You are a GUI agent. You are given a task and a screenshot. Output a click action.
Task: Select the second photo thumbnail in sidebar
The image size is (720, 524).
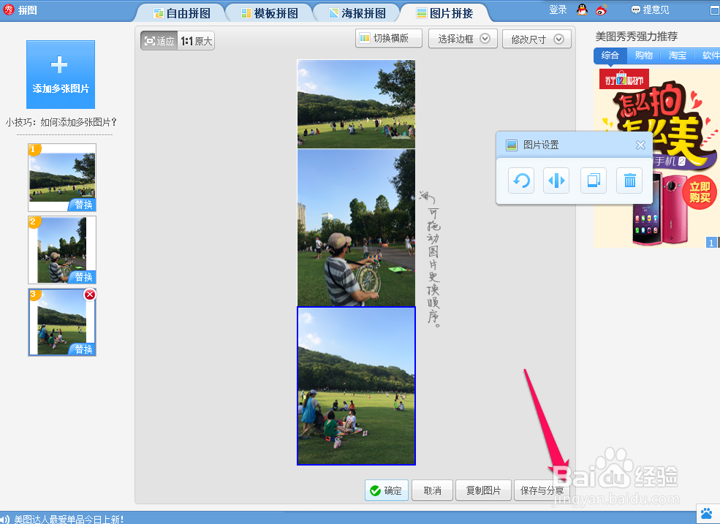pos(61,248)
